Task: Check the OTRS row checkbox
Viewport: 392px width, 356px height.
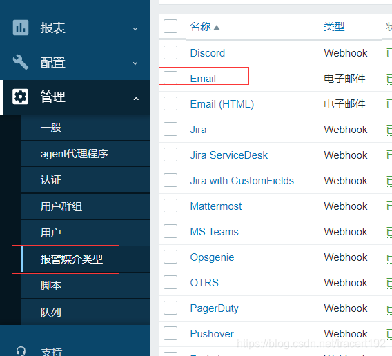Action: (x=170, y=282)
